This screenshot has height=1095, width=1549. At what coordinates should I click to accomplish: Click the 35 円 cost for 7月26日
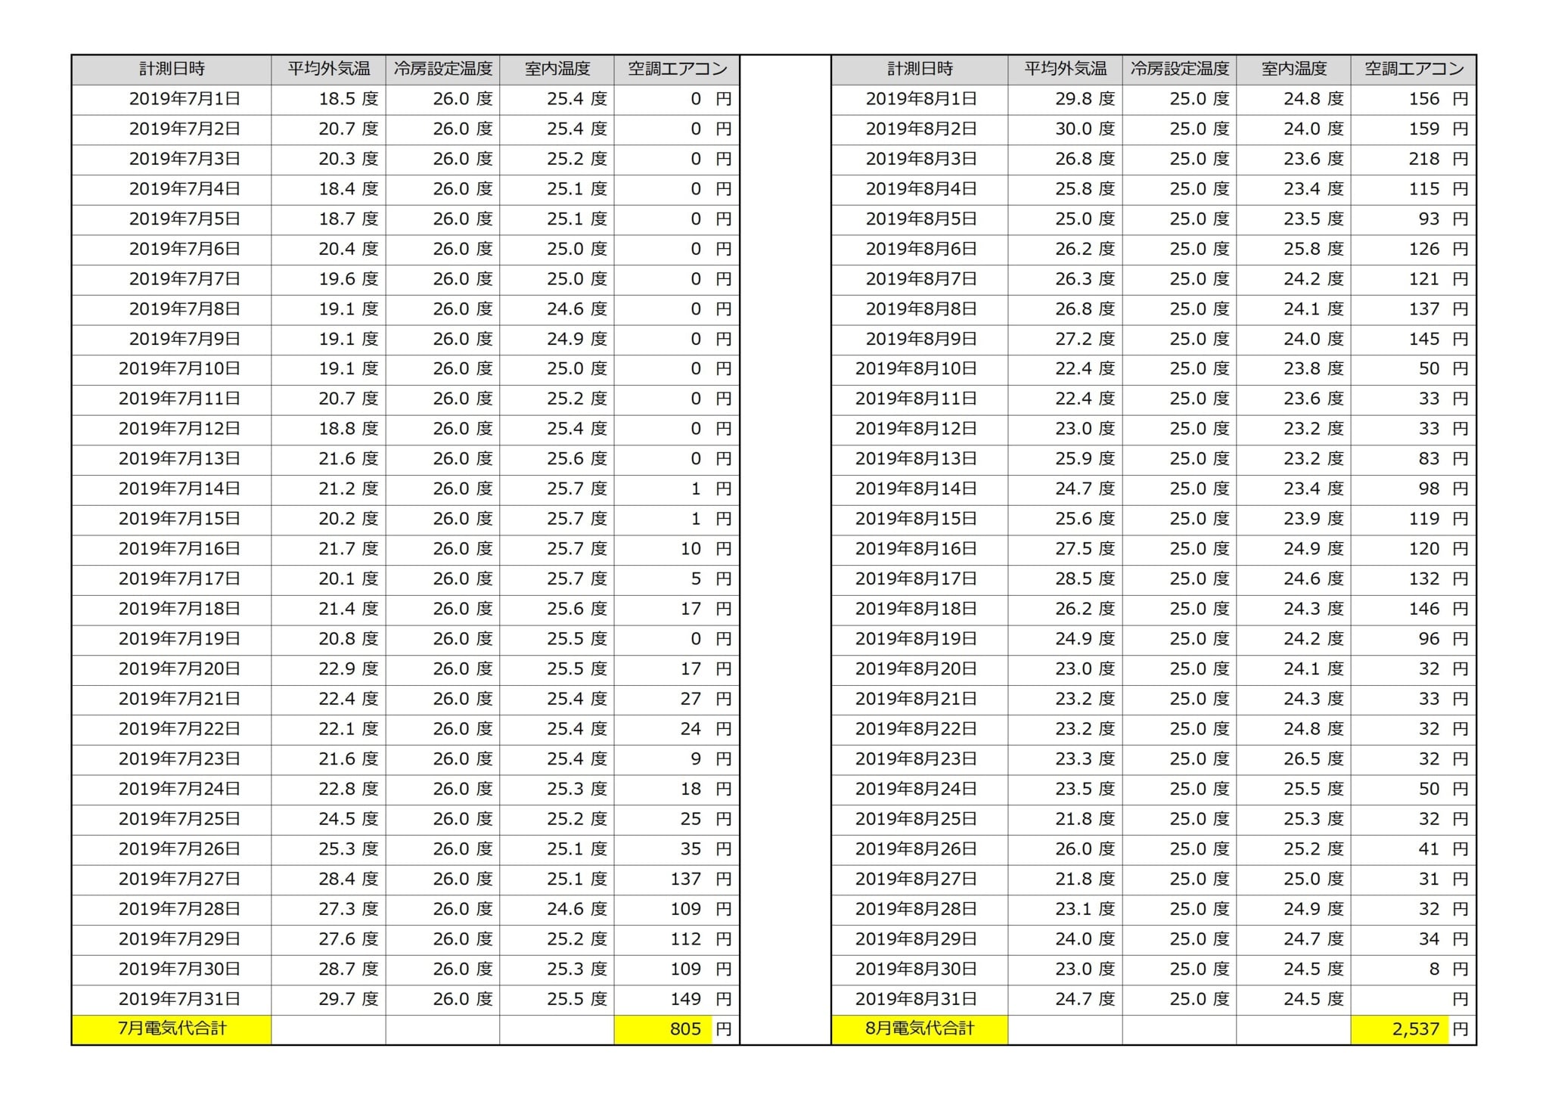[676, 849]
